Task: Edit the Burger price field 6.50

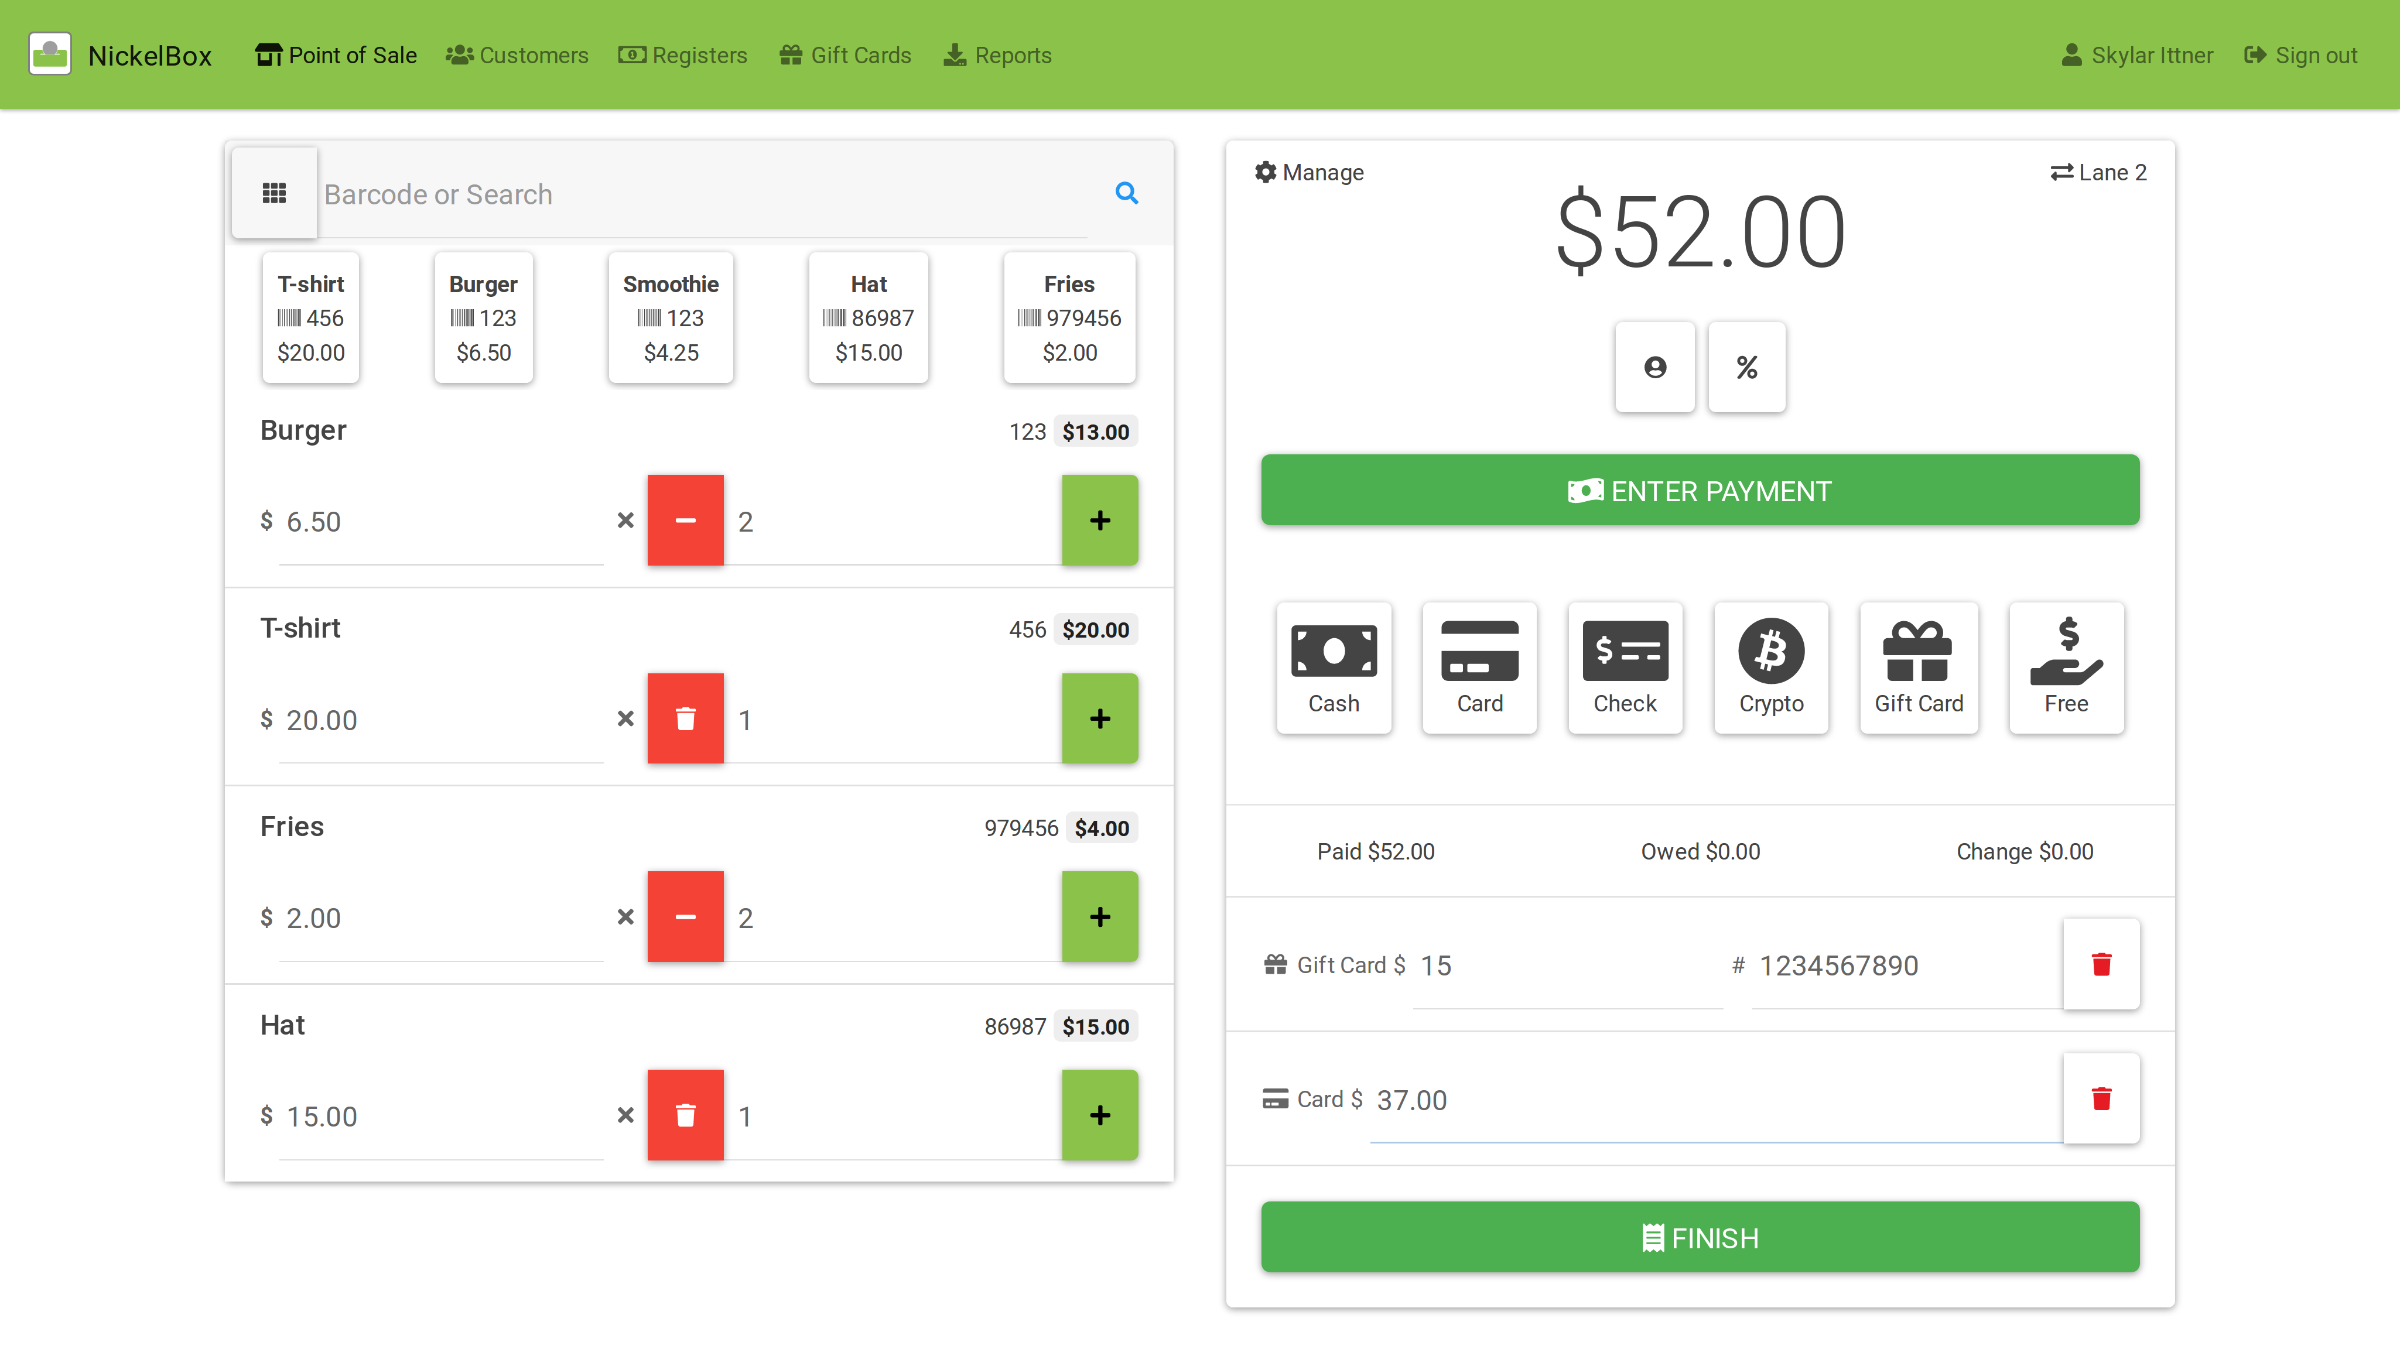Action: [440, 522]
